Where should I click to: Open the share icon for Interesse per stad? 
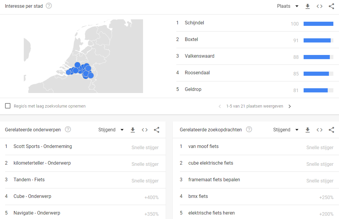(331, 6)
